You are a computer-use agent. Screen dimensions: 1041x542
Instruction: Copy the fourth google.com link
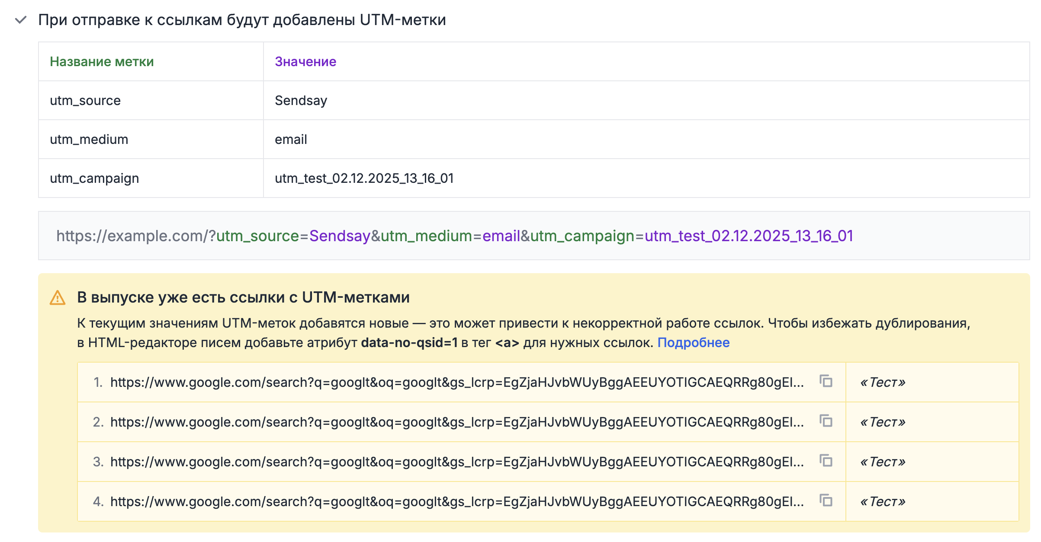[x=826, y=502]
